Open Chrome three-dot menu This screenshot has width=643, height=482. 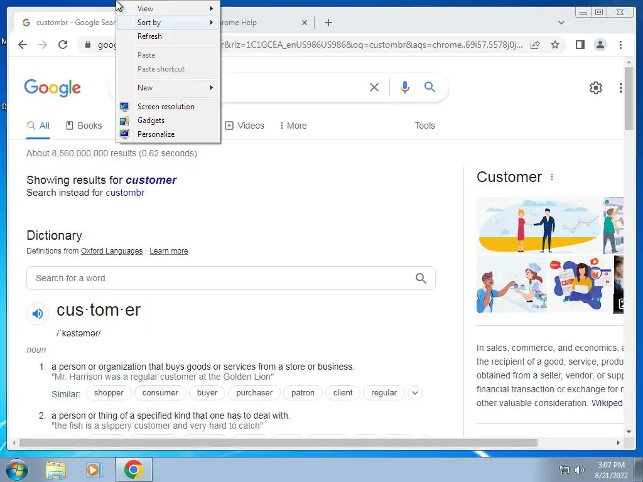620,45
